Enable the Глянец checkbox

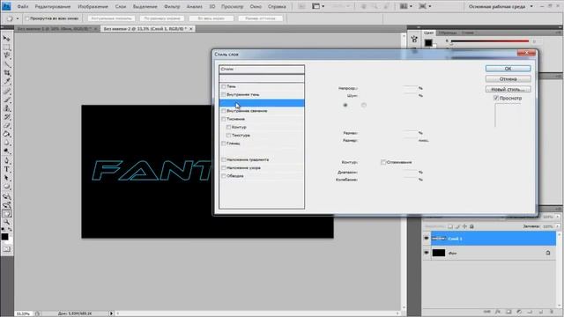[223, 144]
